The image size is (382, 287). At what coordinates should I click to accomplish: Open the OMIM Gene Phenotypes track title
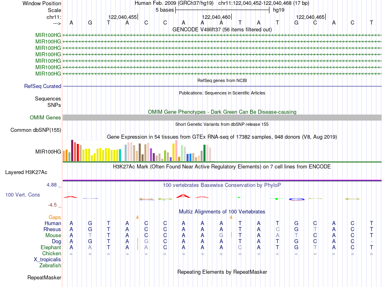(222, 112)
